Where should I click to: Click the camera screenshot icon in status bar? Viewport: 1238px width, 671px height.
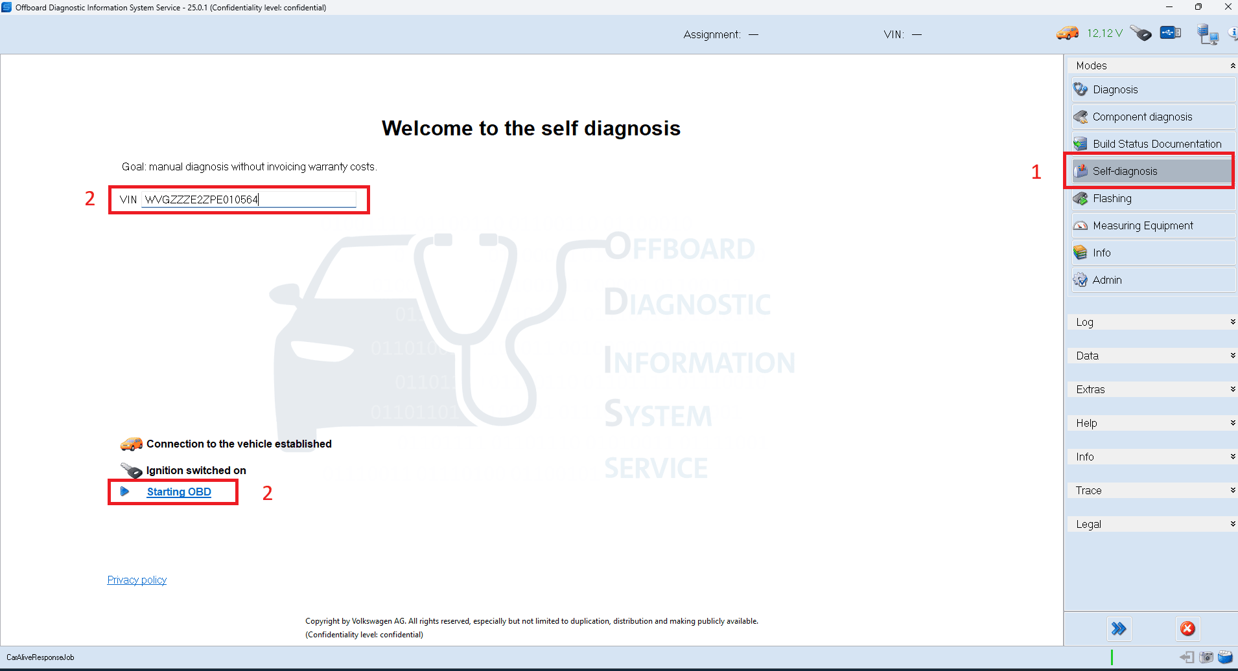point(1206,657)
